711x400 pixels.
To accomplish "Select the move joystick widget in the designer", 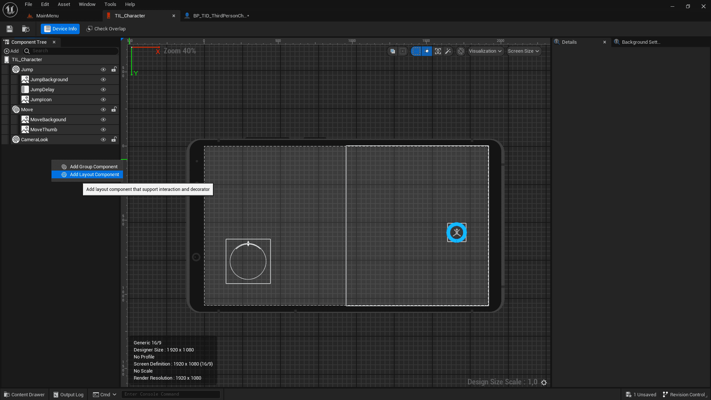I will 248,261.
